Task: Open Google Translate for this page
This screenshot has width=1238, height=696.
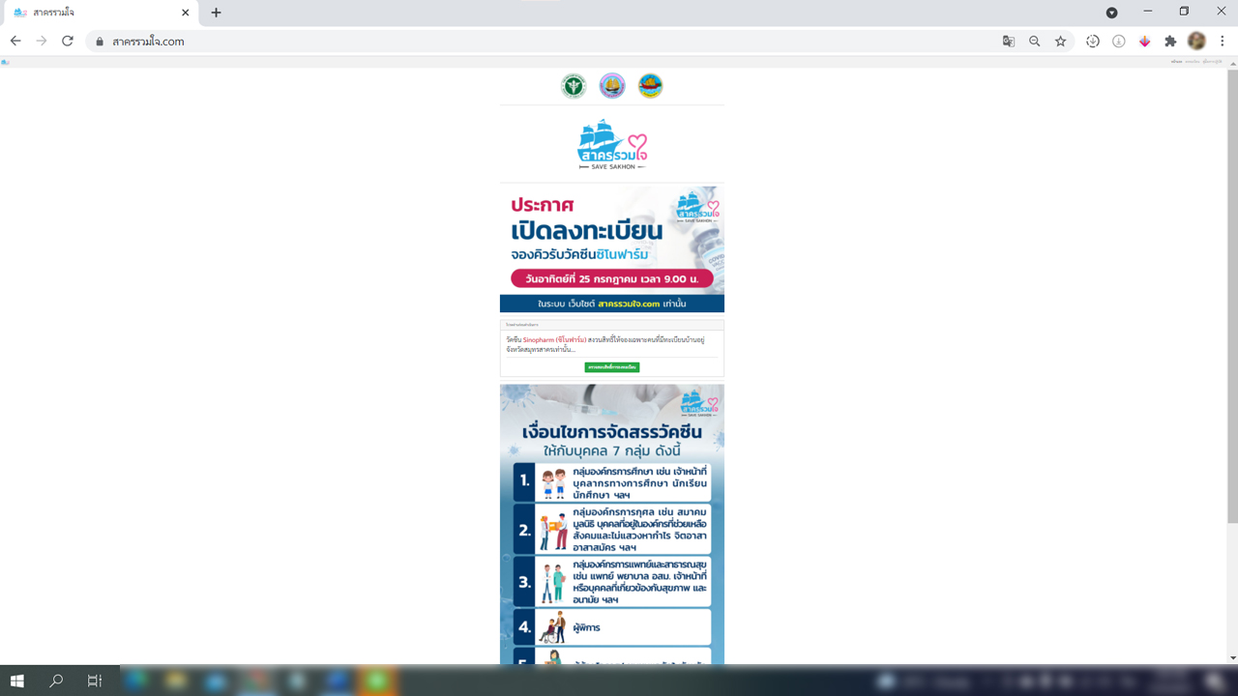Action: pyautogui.click(x=1009, y=41)
